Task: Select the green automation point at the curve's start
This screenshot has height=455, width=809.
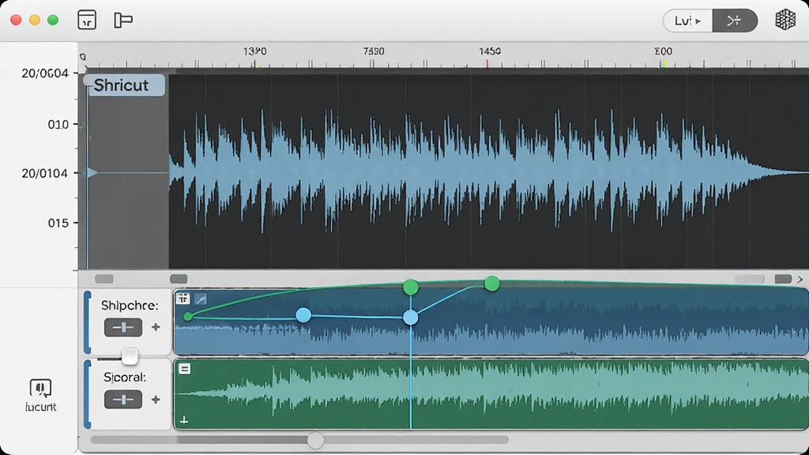Action: tap(188, 316)
